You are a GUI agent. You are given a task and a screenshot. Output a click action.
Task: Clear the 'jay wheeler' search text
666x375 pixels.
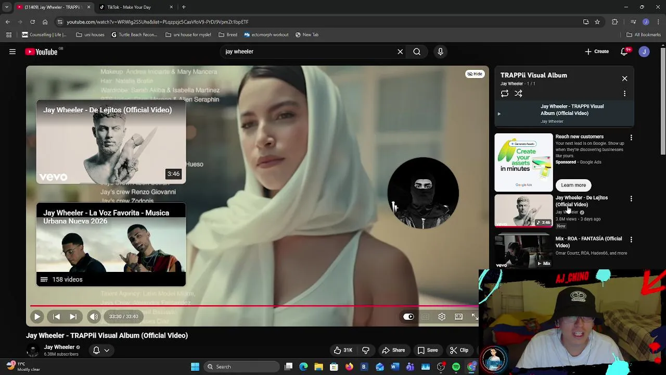[x=400, y=52]
